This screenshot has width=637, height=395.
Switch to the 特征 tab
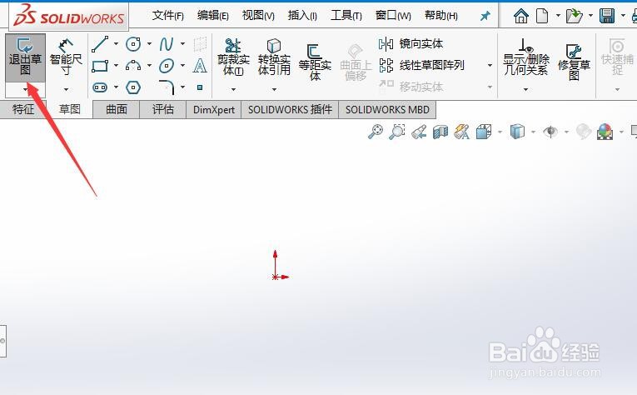click(x=23, y=109)
